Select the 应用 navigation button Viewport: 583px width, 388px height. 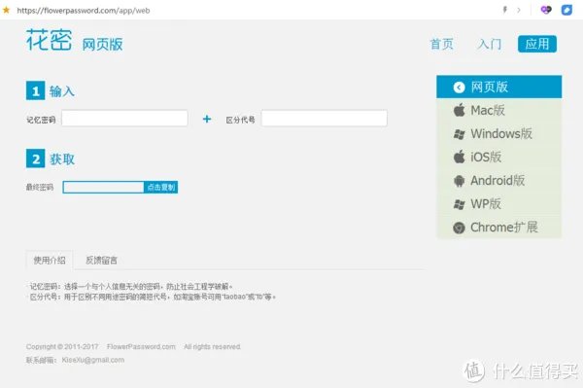coord(537,44)
